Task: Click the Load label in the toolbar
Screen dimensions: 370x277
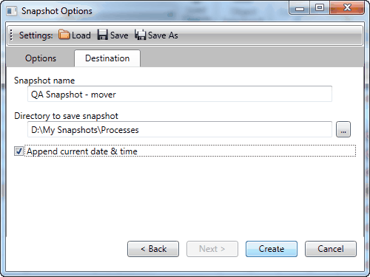Action: [x=81, y=35]
